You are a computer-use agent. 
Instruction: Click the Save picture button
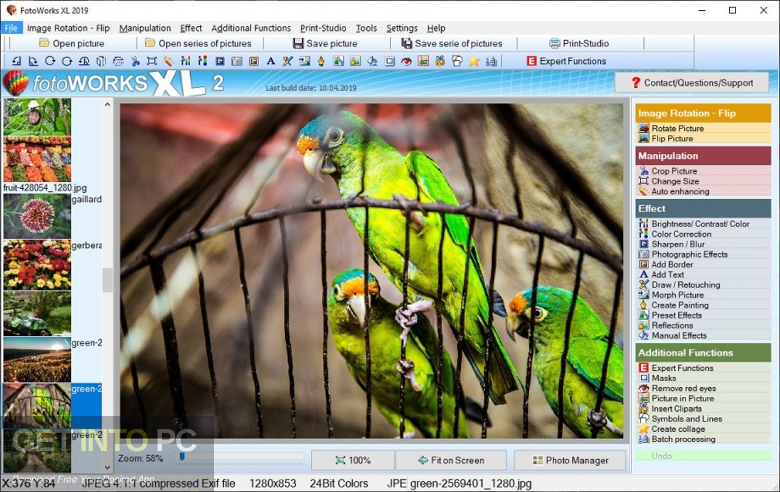325,43
